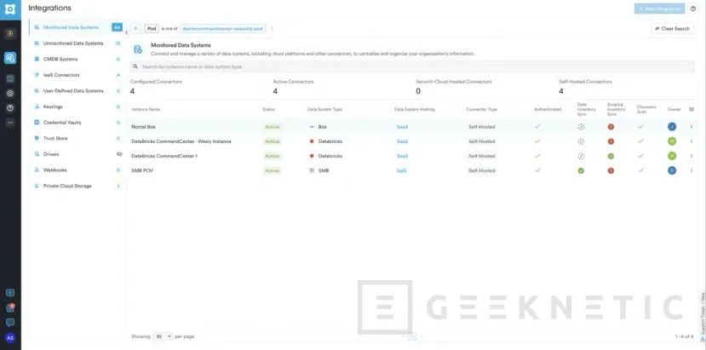Click the Authenticated checkmark for Norcal Box
Viewport: 706px width, 350px height.
coord(537,127)
